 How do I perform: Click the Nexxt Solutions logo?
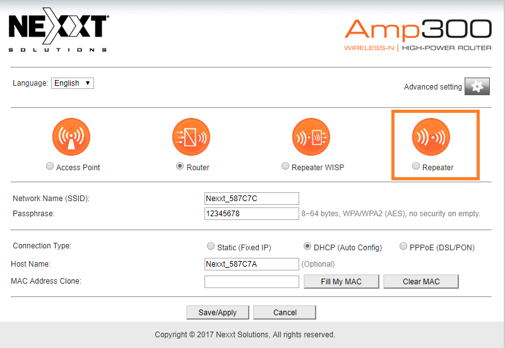tap(58, 30)
